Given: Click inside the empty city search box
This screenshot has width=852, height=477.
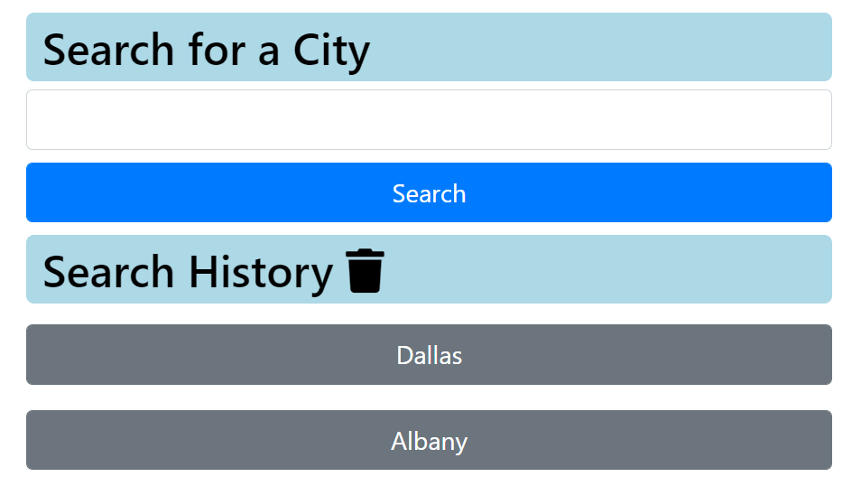Looking at the screenshot, I should click(429, 119).
